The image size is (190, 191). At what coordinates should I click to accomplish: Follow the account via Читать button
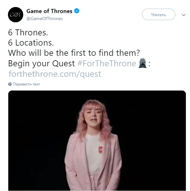[x=158, y=14]
